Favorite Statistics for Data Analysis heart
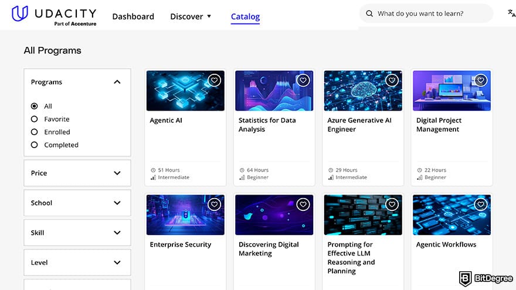 [x=303, y=80]
